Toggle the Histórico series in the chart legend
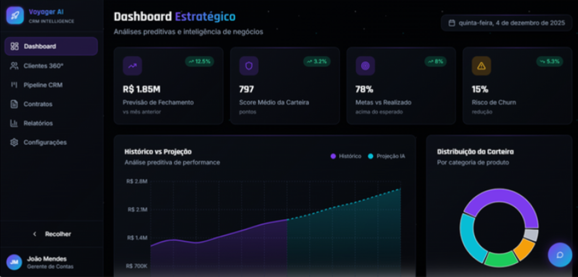Image resolution: width=578 pixels, height=277 pixels. [346, 156]
